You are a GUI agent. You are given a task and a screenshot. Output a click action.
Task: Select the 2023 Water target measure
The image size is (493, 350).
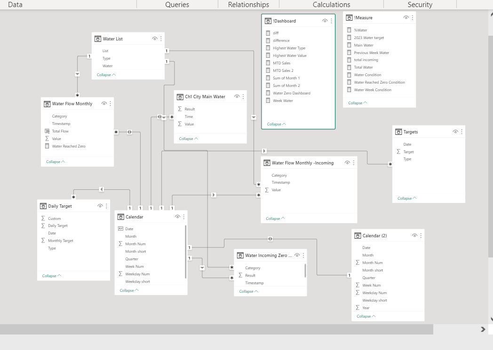click(369, 38)
